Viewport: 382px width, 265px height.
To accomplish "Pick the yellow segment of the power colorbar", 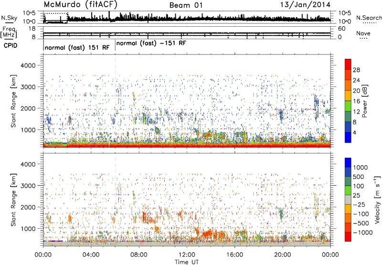I will [348, 96].
